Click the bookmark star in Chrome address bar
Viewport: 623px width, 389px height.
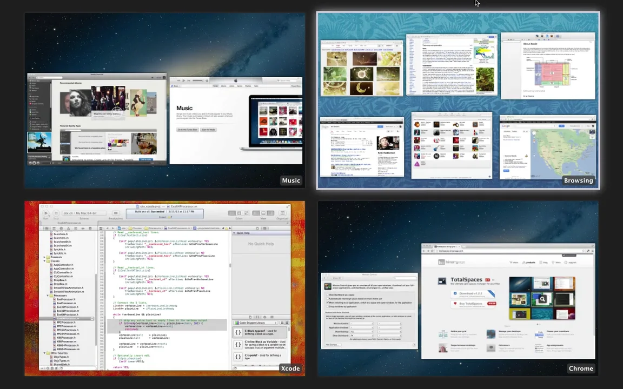(583, 251)
